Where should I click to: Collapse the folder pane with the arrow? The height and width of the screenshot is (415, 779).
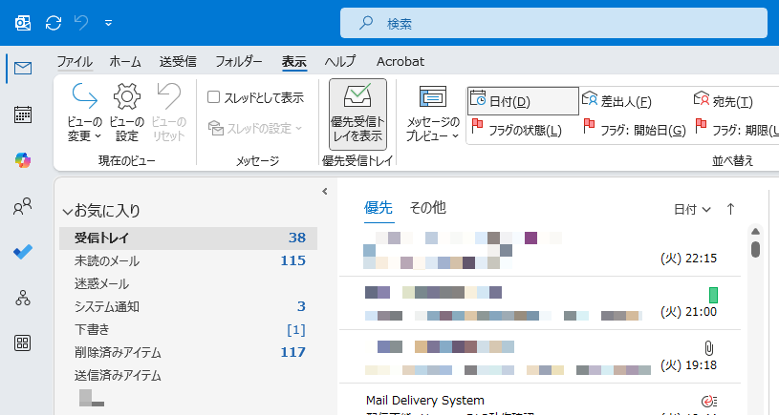pos(325,192)
